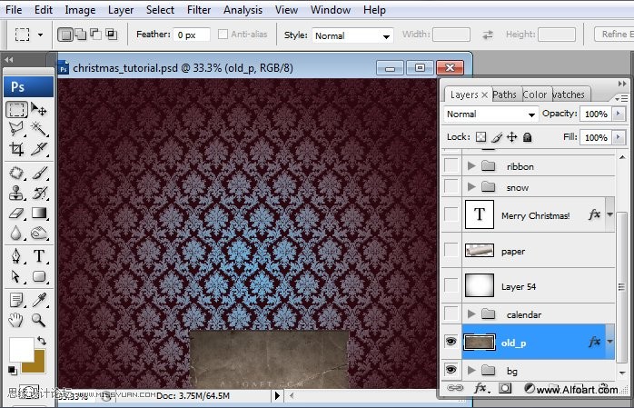Open the Filter menu

199,10
